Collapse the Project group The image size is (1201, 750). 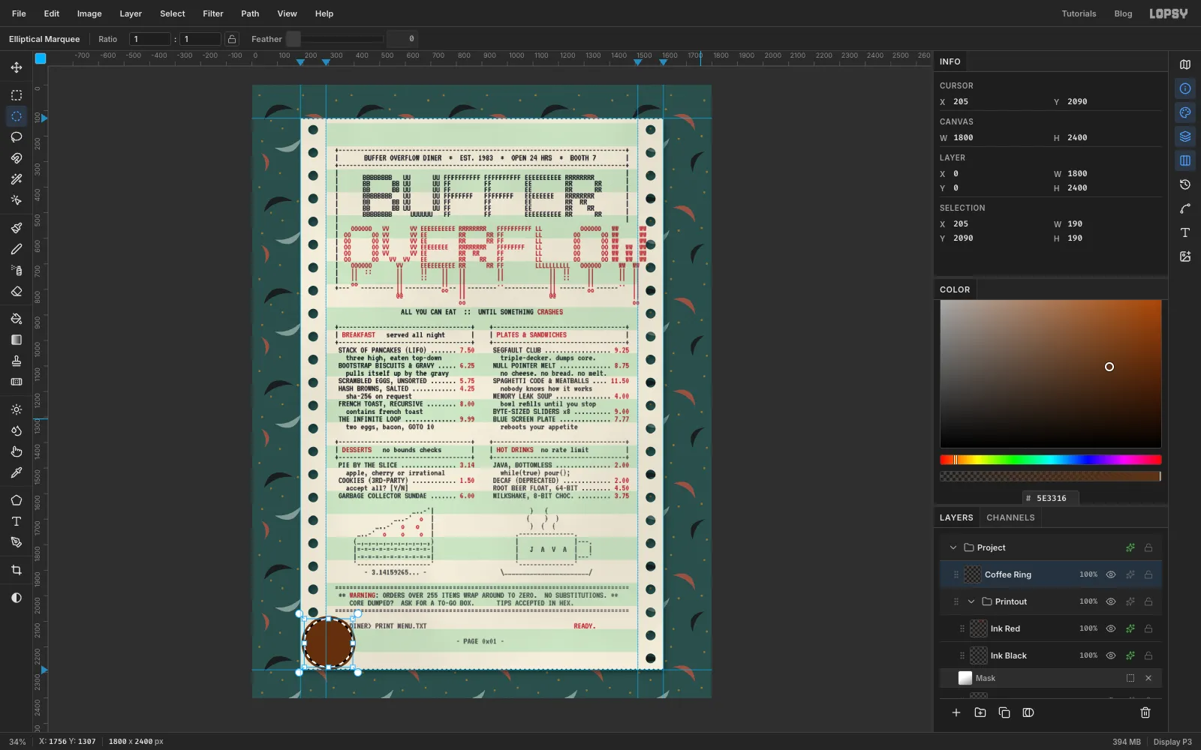click(953, 547)
